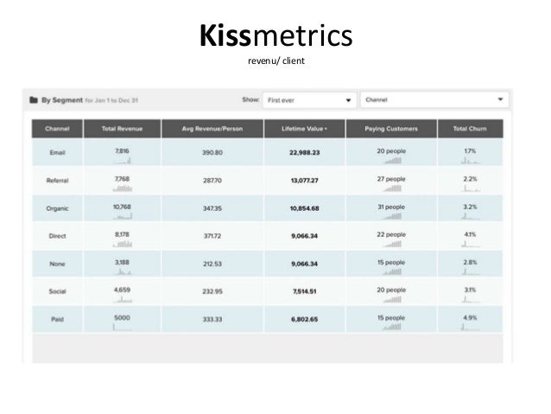Click None row total churn sparkline

(x=470, y=272)
